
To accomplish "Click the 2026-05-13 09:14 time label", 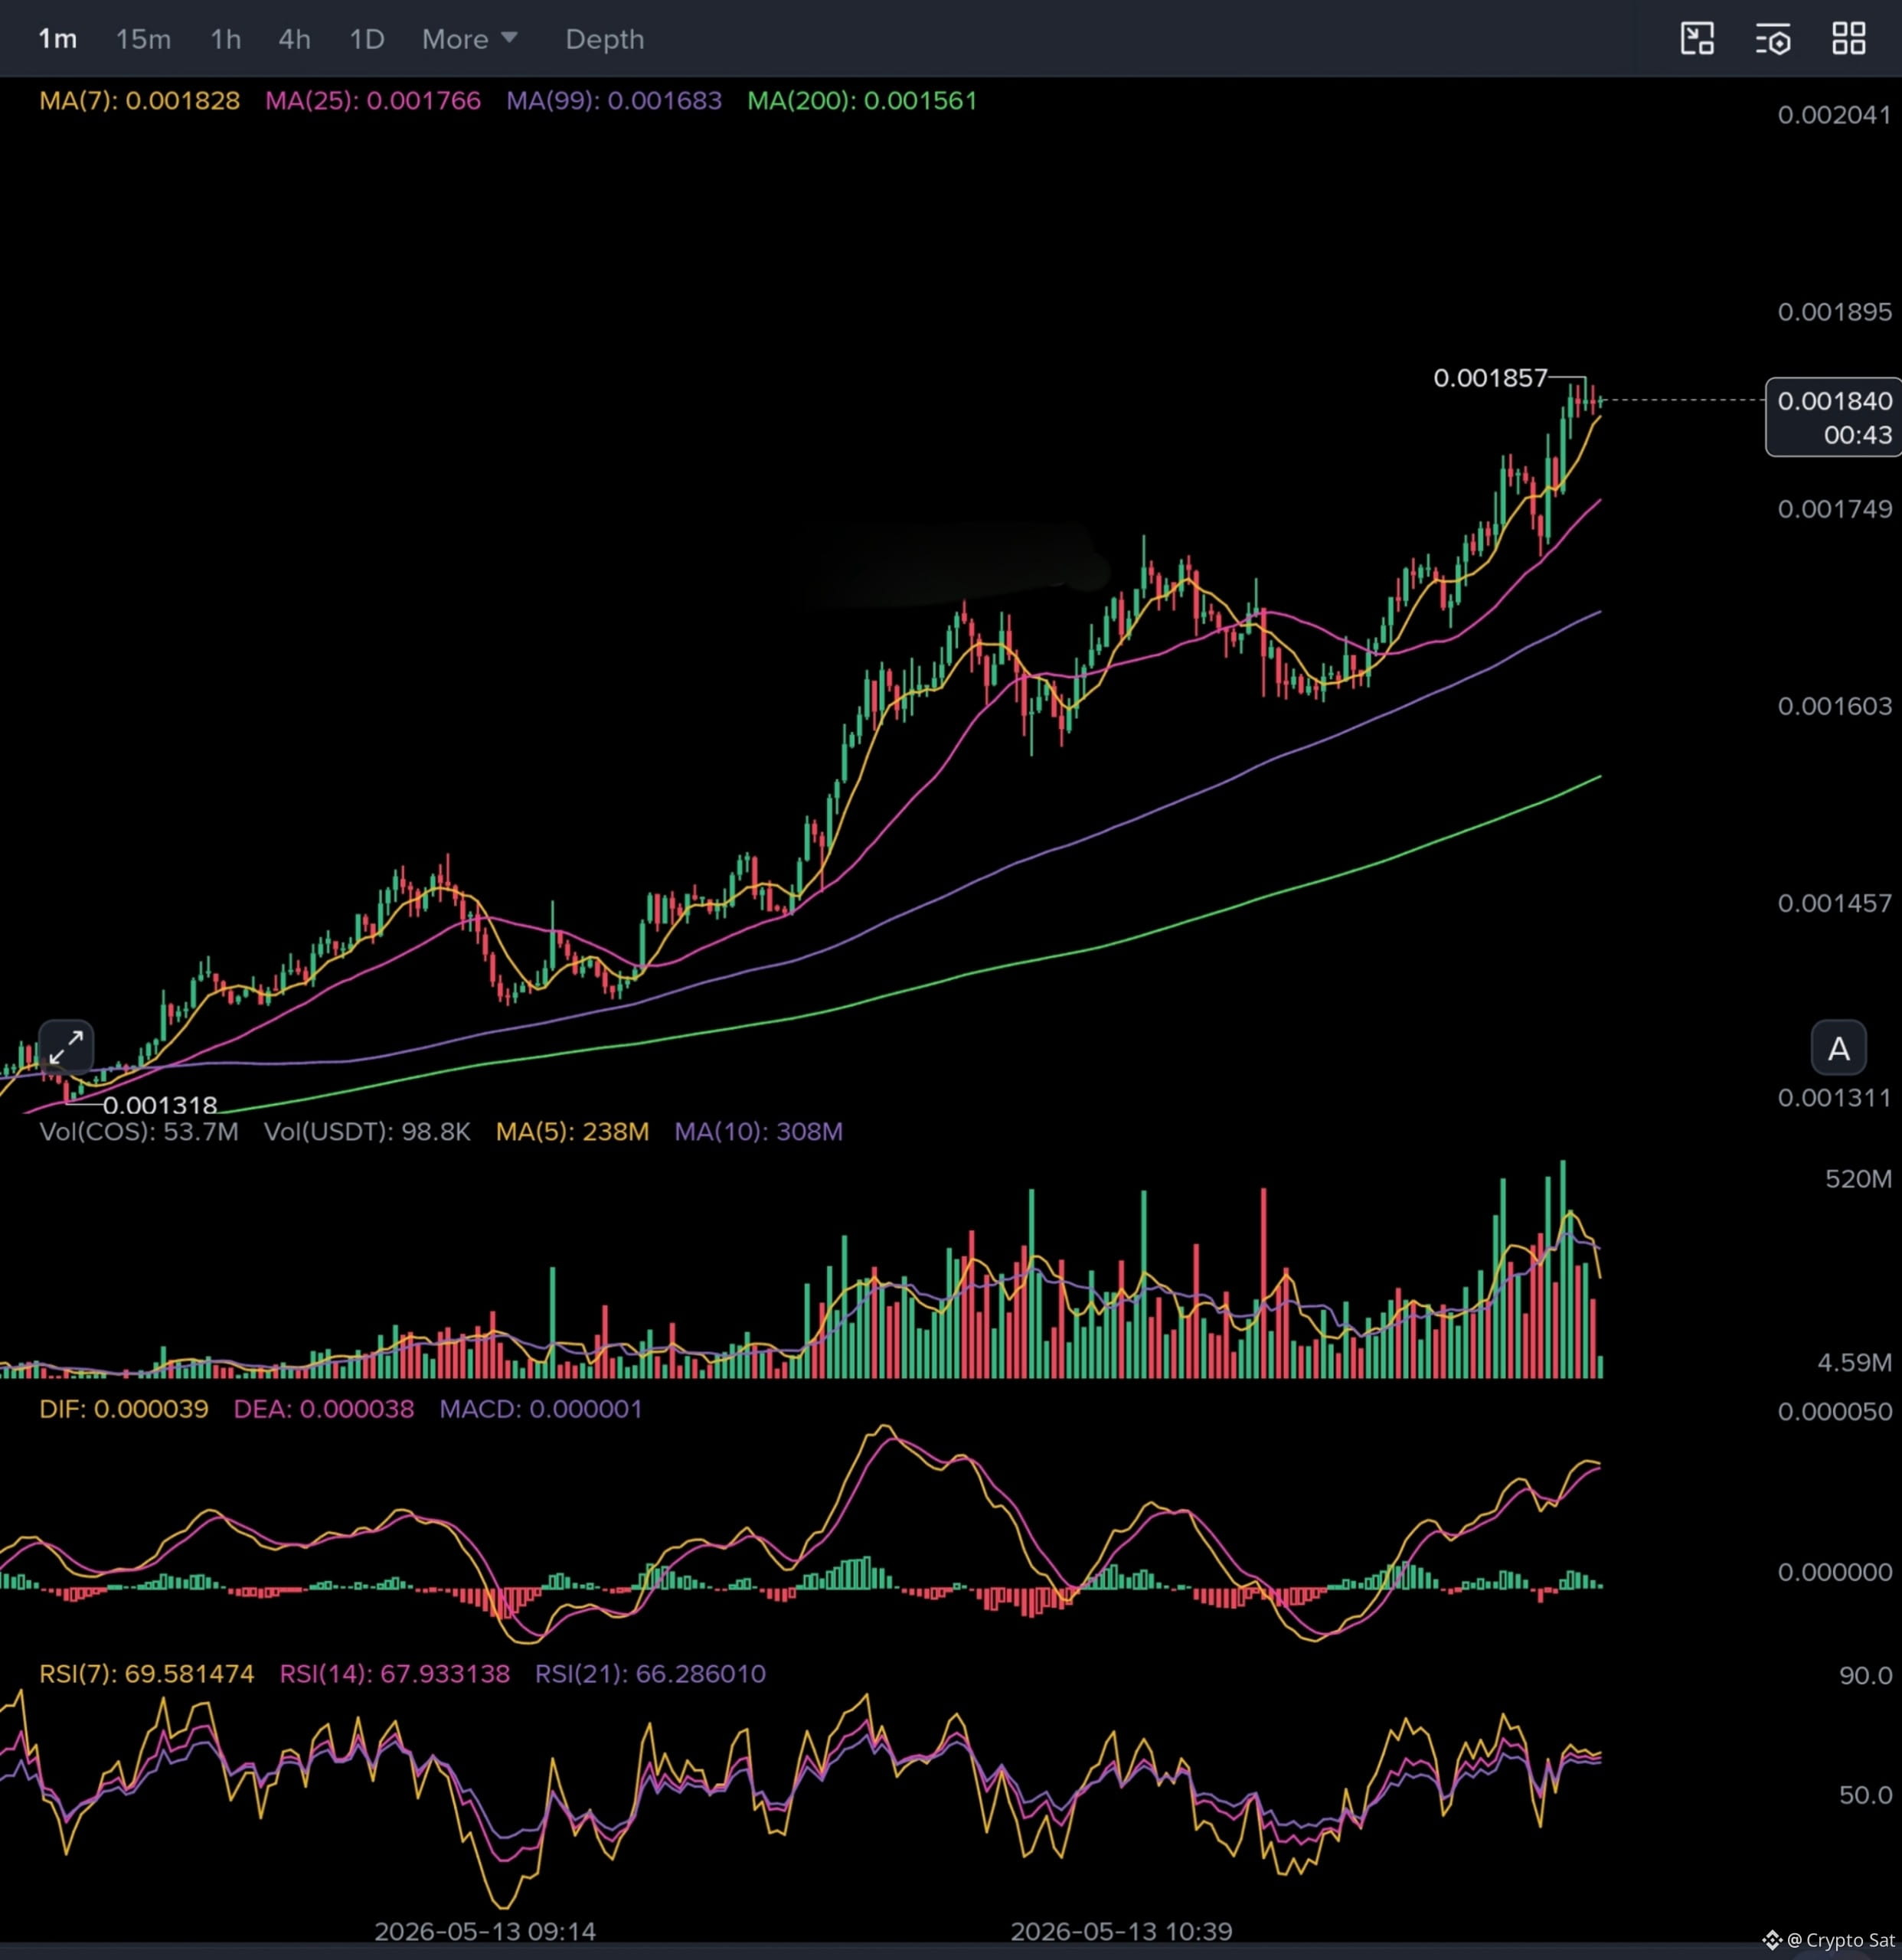I will click(x=485, y=1931).
